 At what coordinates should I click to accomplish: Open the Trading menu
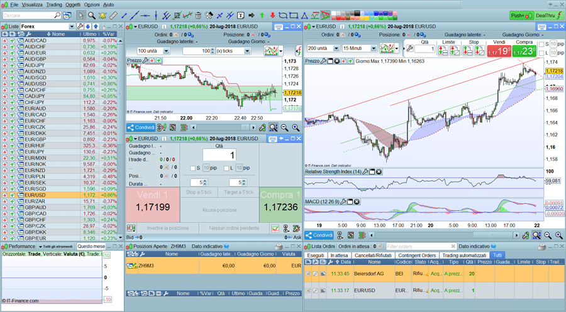tap(54, 4)
